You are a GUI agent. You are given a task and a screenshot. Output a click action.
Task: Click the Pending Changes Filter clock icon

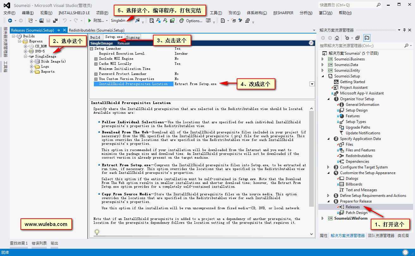click(x=347, y=38)
